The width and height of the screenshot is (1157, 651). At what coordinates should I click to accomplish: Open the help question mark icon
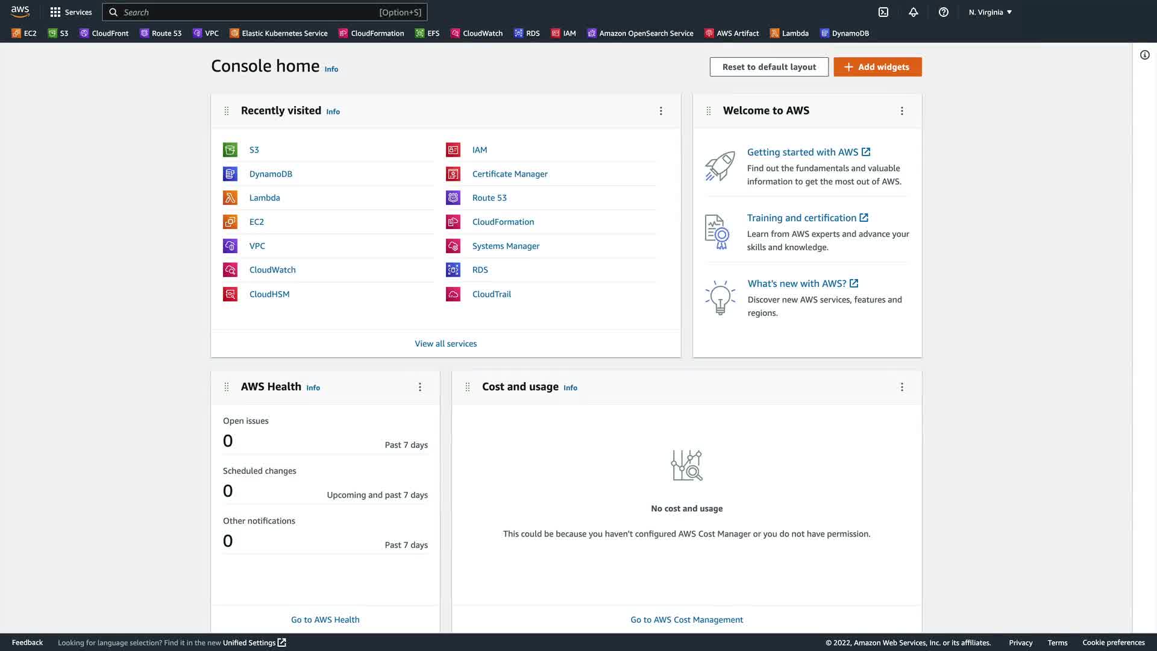coord(944,12)
